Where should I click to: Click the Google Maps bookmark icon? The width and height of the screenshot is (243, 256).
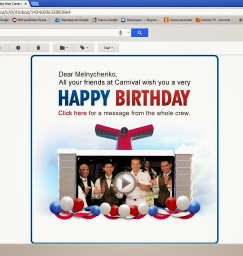(94, 20)
